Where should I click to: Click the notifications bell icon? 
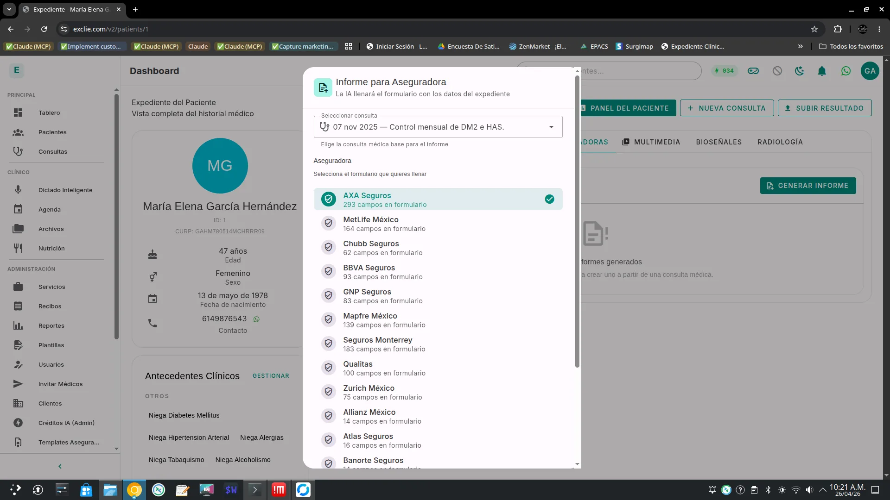tap(822, 71)
